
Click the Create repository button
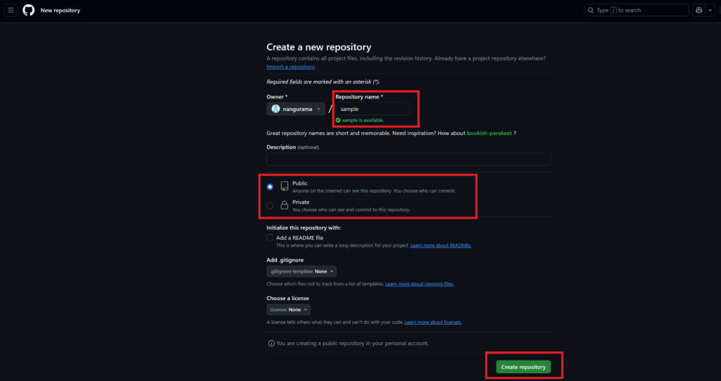pyautogui.click(x=523, y=367)
